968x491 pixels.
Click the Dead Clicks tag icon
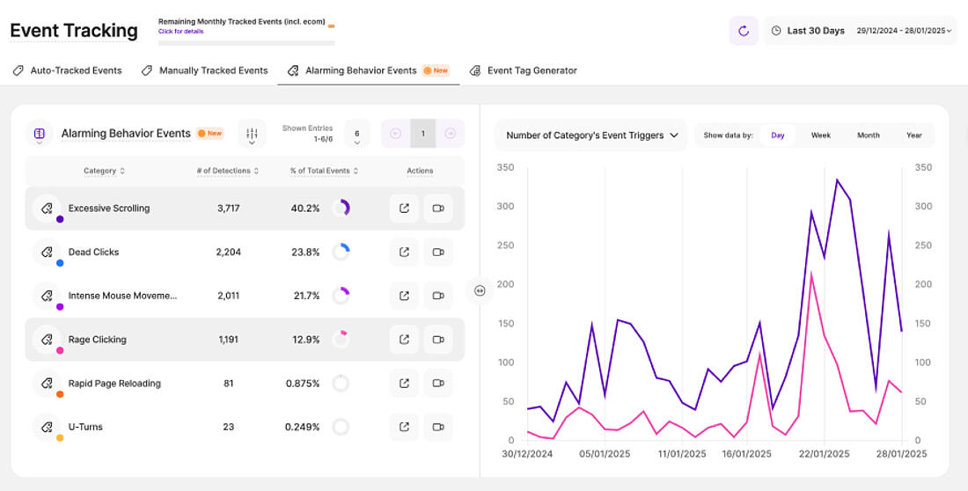pyautogui.click(x=47, y=252)
